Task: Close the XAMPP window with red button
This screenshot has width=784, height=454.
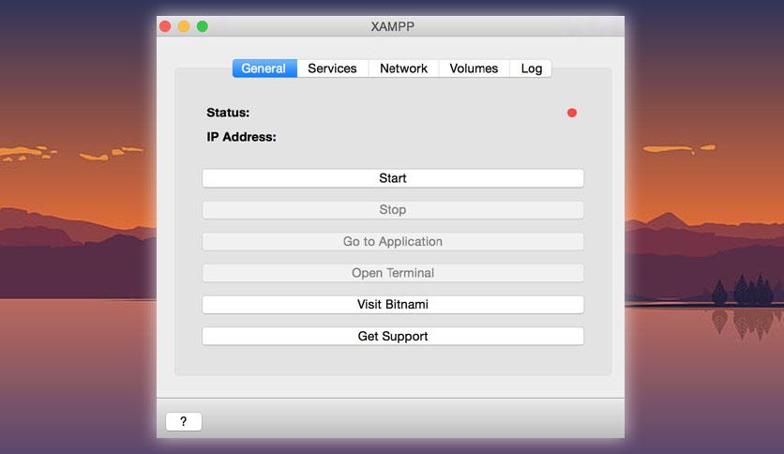Action: pyautogui.click(x=165, y=26)
